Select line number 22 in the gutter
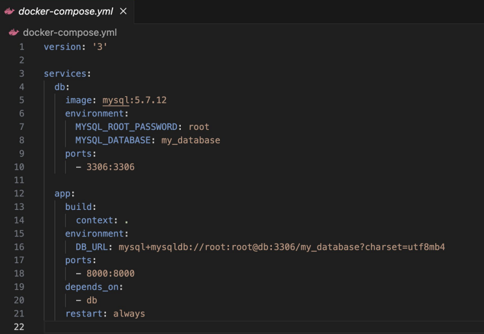This screenshot has height=334, width=484. [x=19, y=327]
